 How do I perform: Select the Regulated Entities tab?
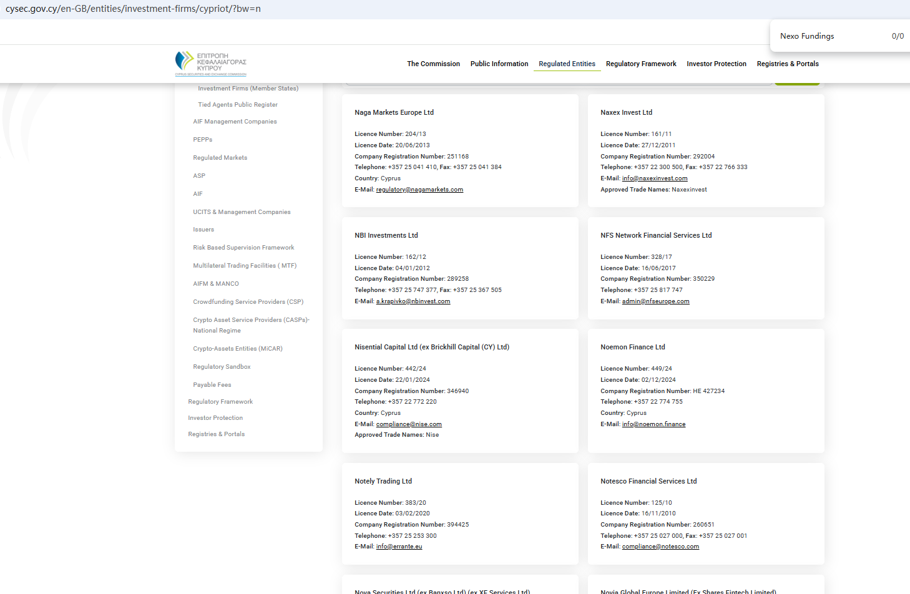click(567, 64)
